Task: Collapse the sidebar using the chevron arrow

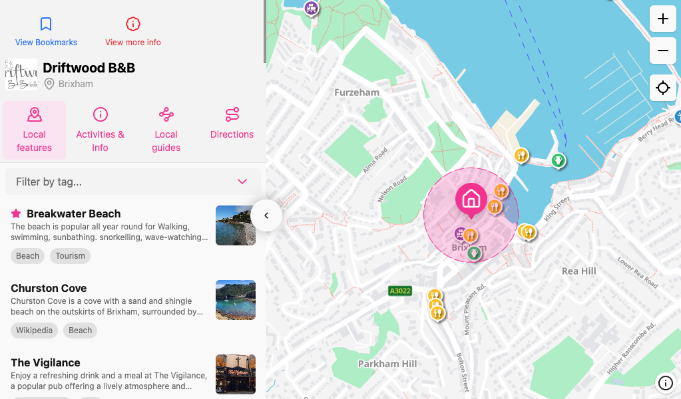Action: (266, 215)
